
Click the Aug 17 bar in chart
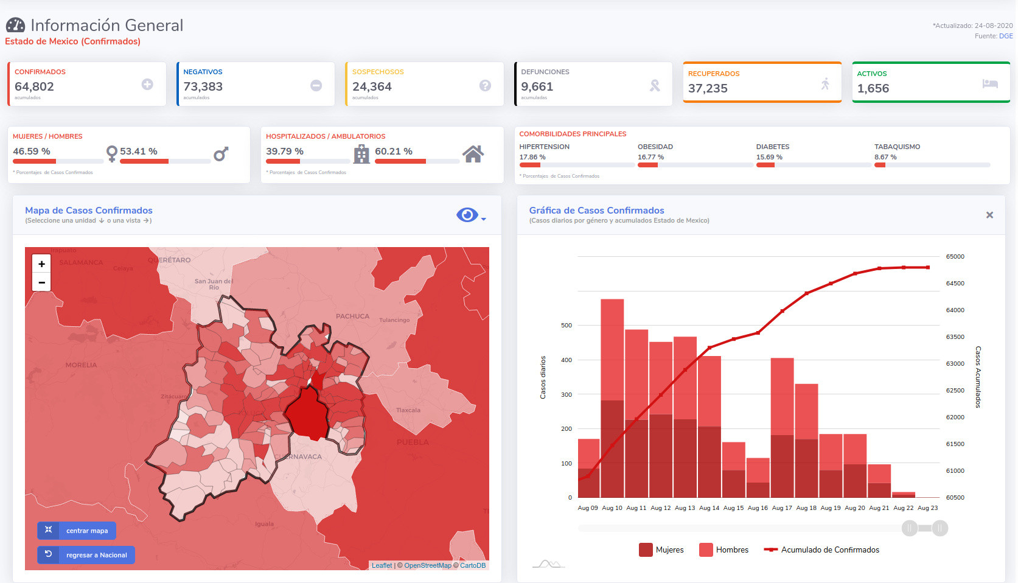782,428
